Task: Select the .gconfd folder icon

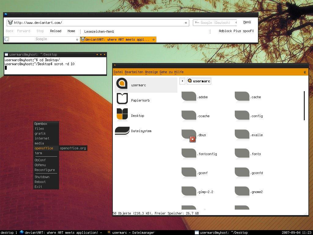Action: pyautogui.click(x=242, y=173)
